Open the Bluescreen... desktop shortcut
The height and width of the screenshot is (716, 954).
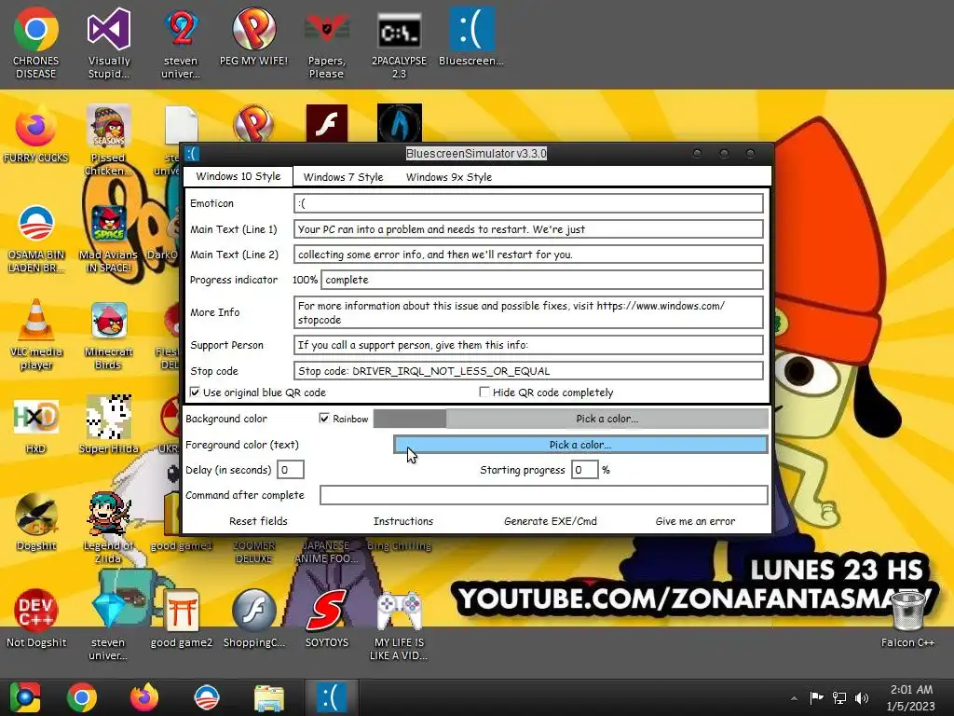(x=471, y=36)
